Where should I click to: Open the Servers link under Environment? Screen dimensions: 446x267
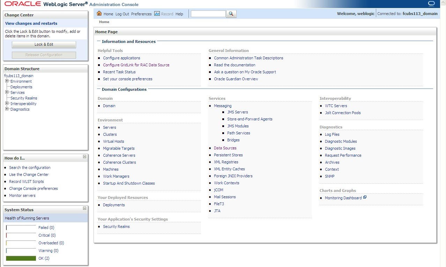click(110, 127)
